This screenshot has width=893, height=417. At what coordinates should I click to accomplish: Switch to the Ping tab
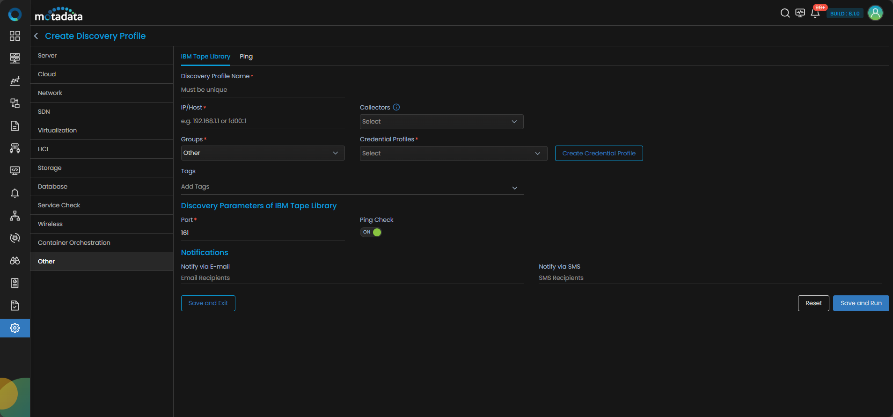(x=246, y=57)
